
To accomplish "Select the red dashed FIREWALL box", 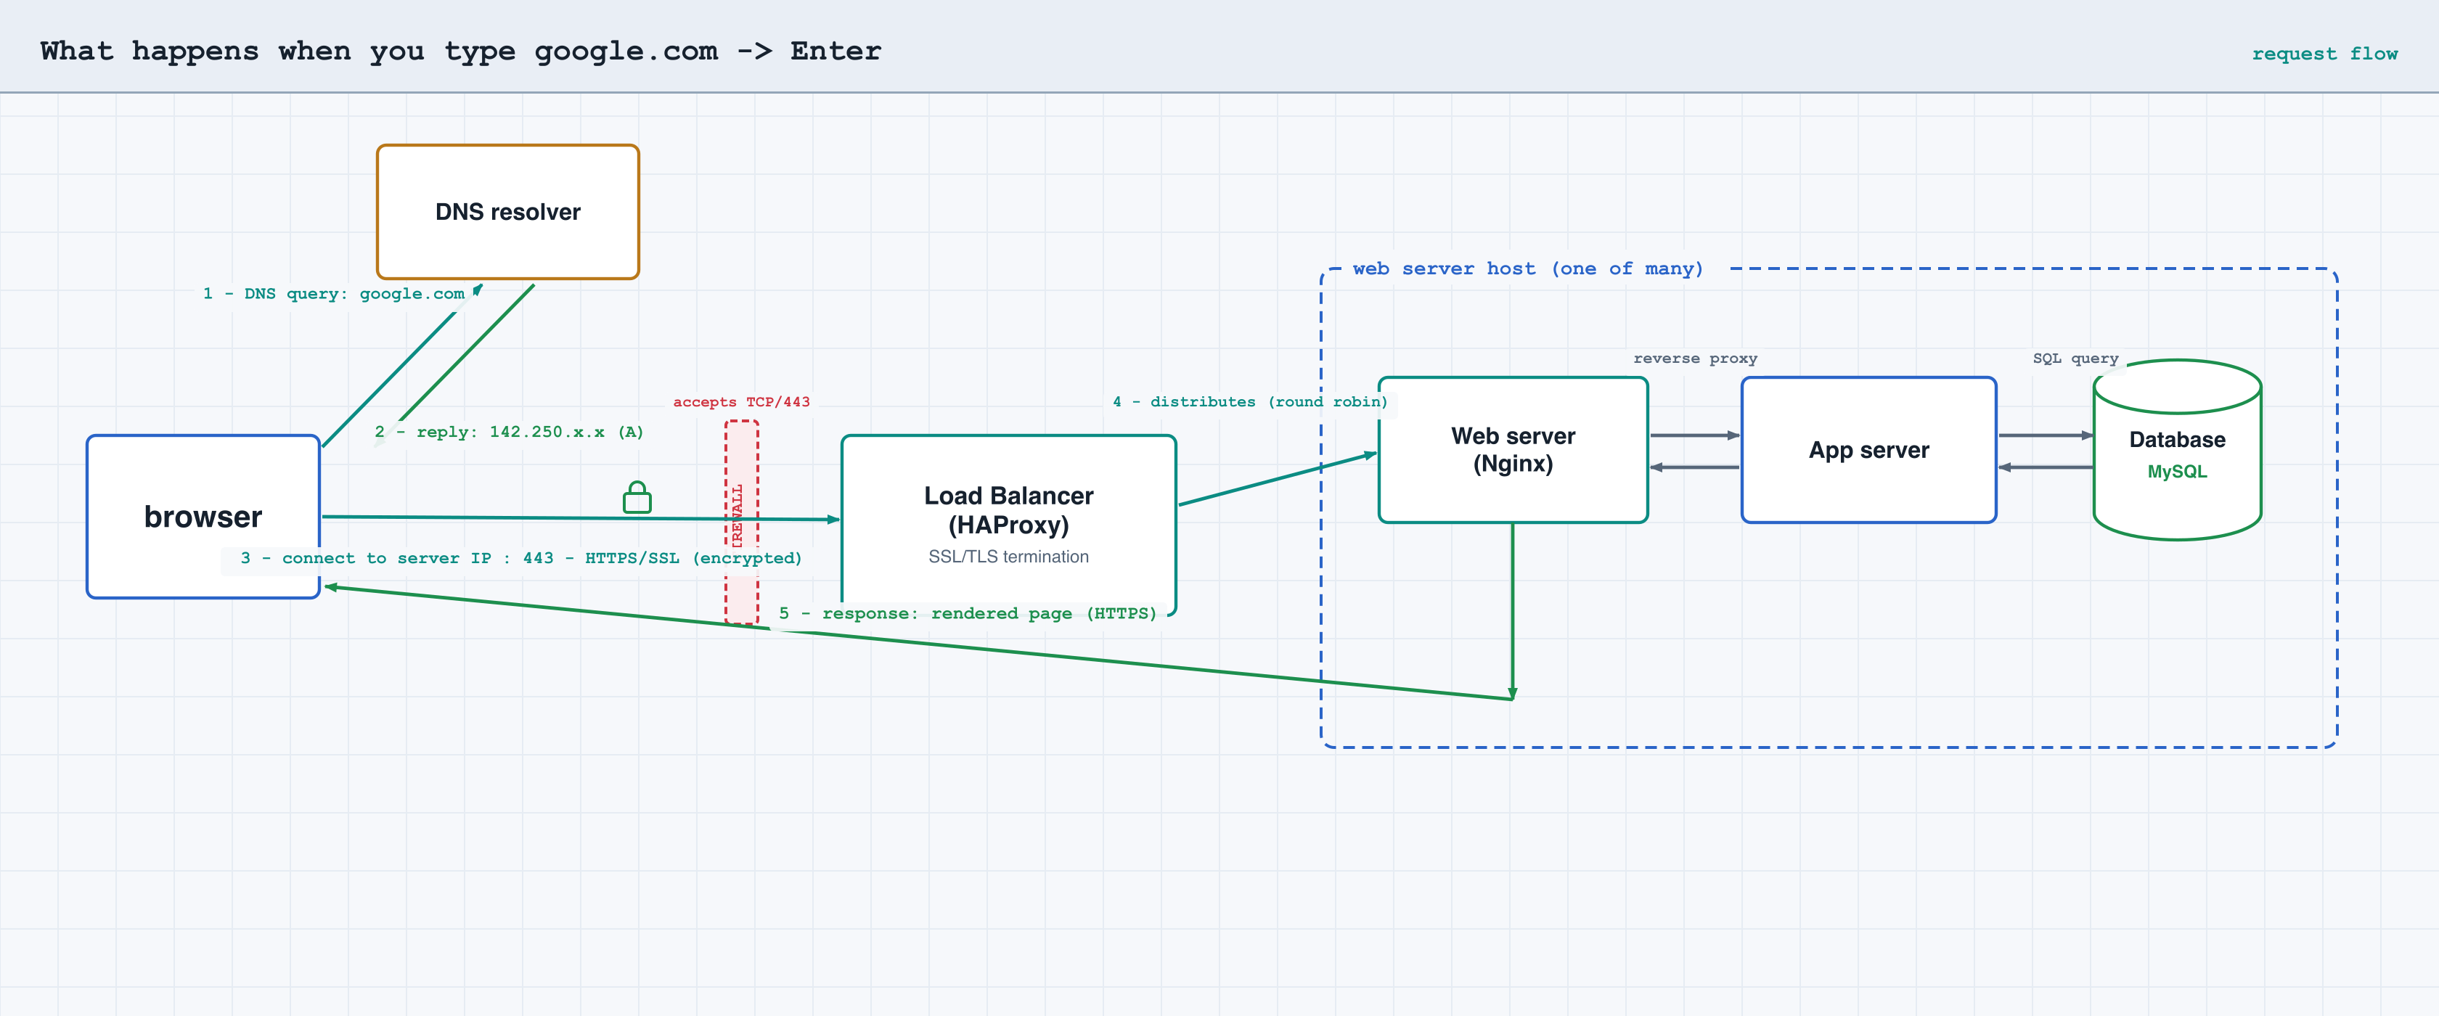I will click(741, 523).
